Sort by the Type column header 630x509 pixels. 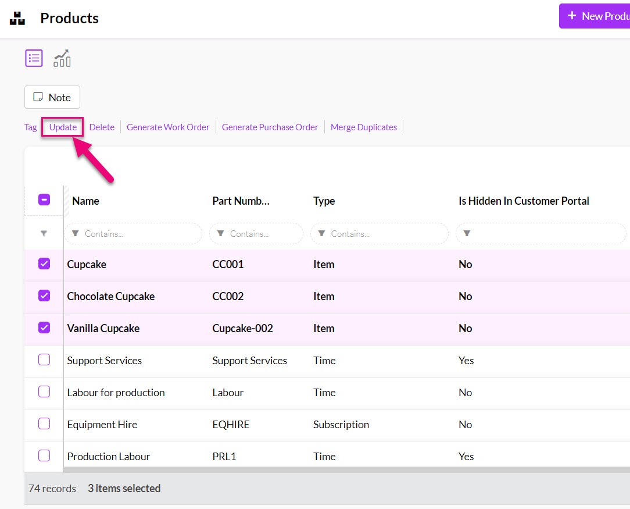click(324, 201)
